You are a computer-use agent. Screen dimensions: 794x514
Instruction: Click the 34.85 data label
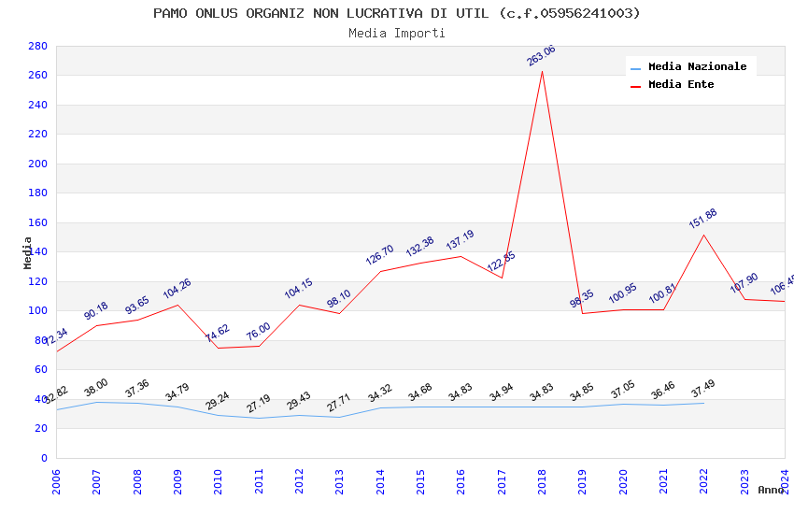[581, 392]
